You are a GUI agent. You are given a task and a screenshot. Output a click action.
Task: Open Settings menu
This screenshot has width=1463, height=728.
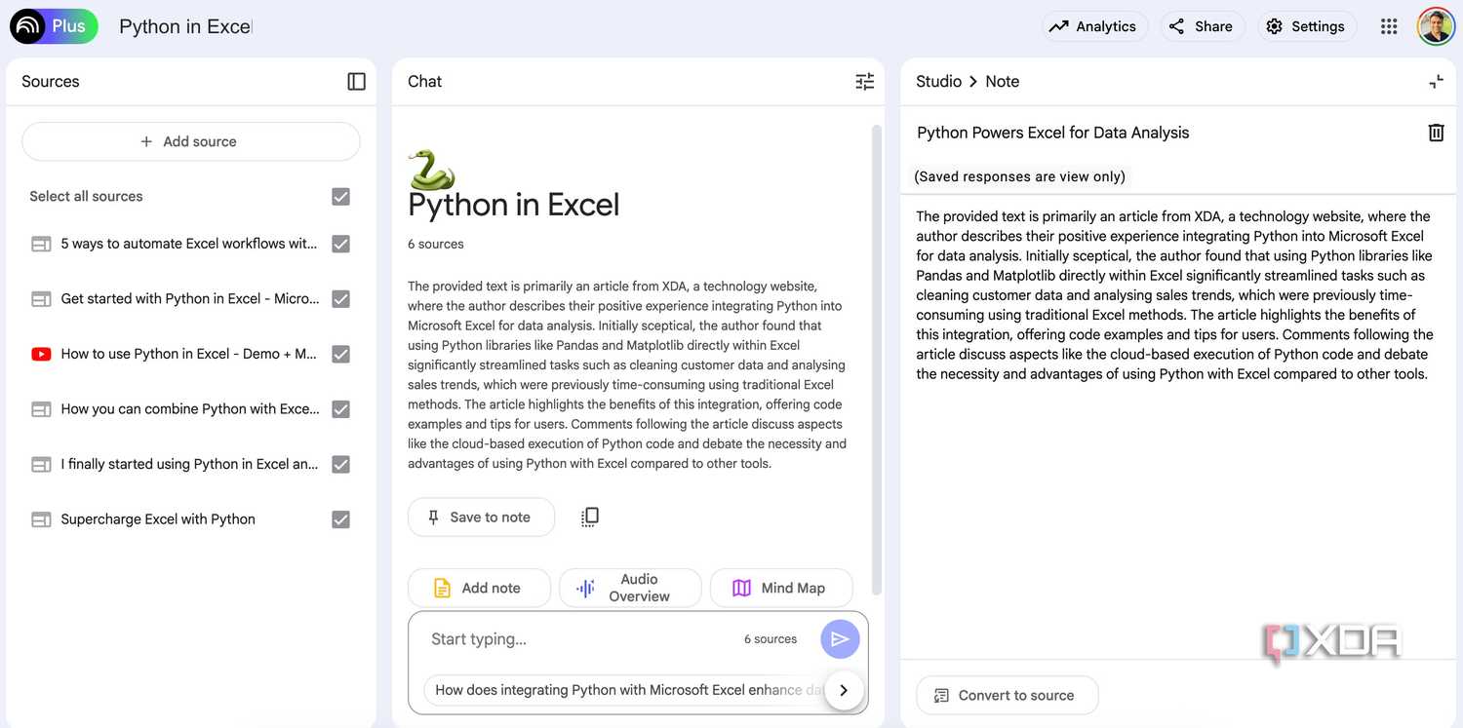[1306, 26]
